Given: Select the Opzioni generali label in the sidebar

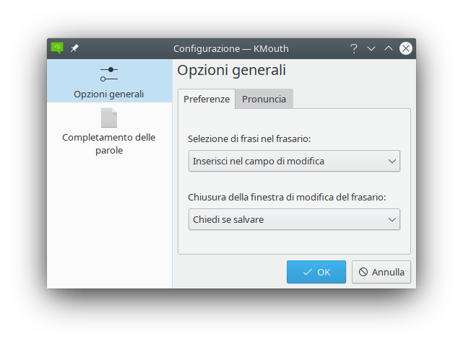Looking at the screenshot, I should pos(109,94).
